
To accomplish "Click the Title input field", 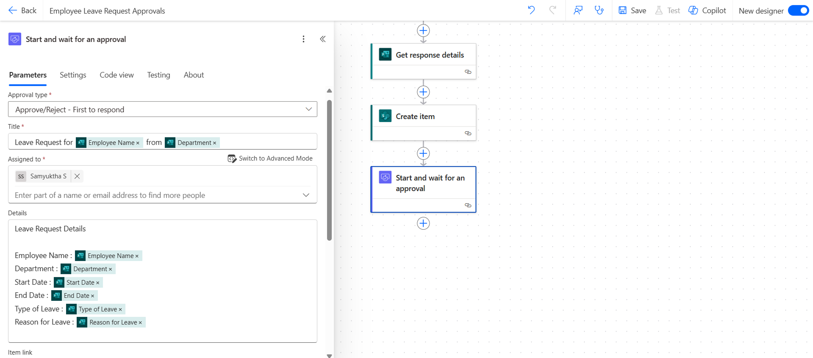I will 163,142.
